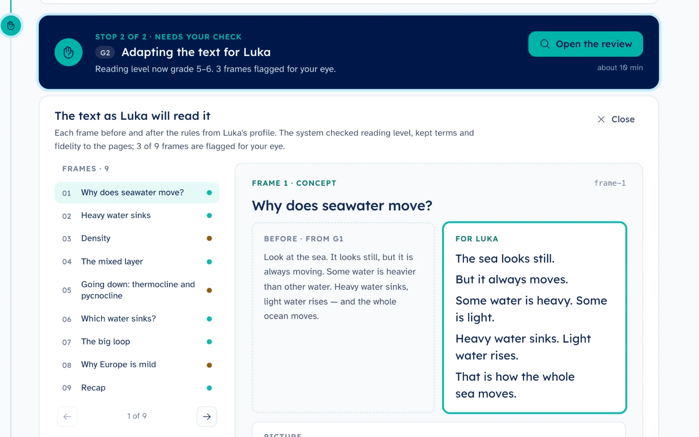
Task: Click the "FOR LUKA" adapted text card
Action: (x=535, y=318)
